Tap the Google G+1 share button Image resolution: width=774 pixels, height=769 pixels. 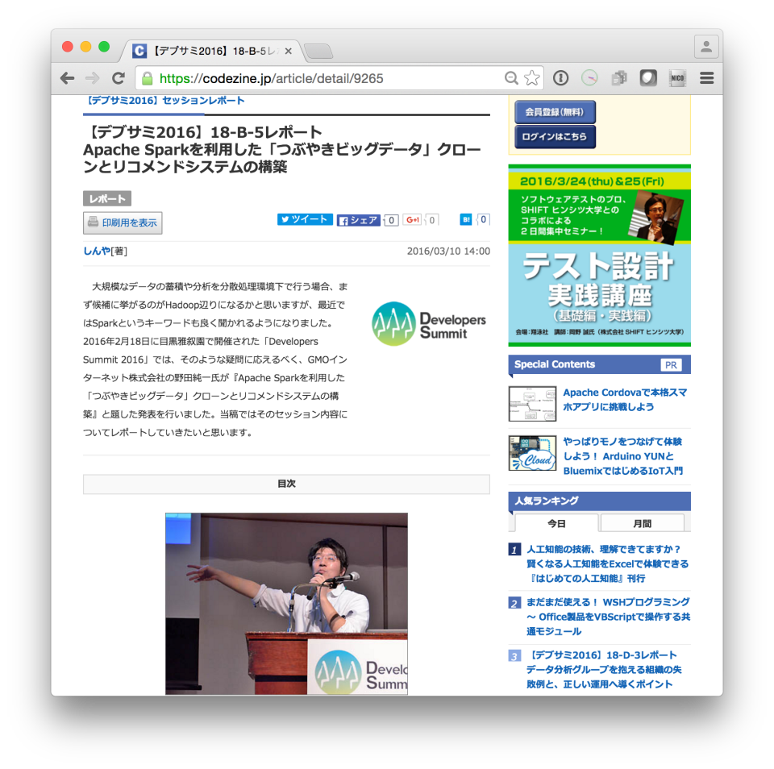coord(413,219)
